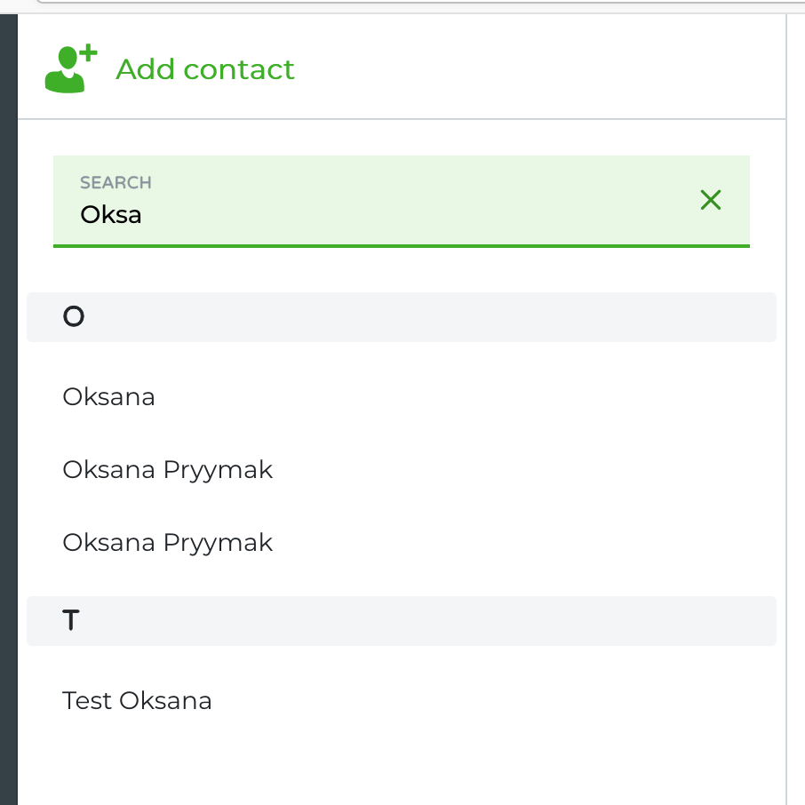805x805 pixels.
Task: Click the panel's right border line
Action: pos(785,410)
